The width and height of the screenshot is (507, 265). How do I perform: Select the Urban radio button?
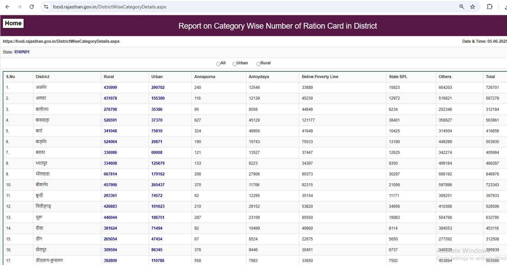pyautogui.click(x=235, y=64)
